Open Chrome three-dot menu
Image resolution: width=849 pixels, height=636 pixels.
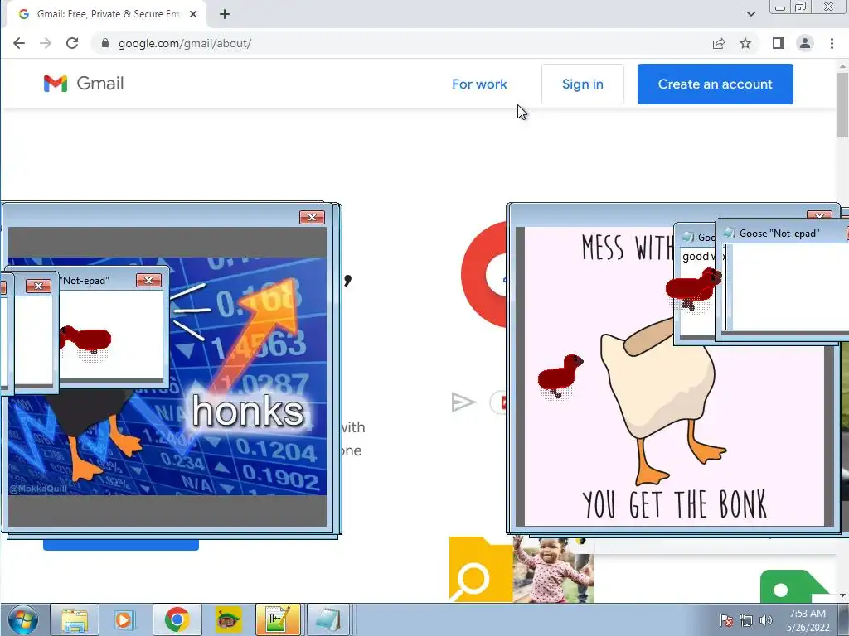[832, 43]
